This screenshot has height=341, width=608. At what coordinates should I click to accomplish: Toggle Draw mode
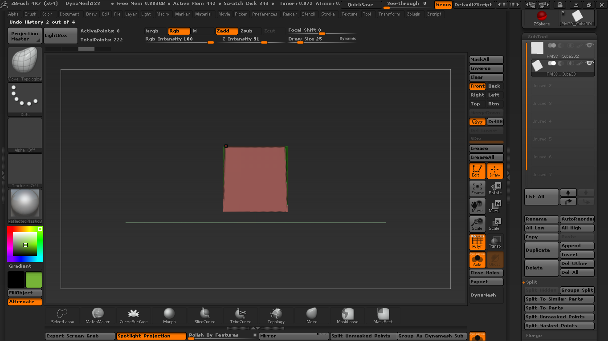[x=495, y=171]
